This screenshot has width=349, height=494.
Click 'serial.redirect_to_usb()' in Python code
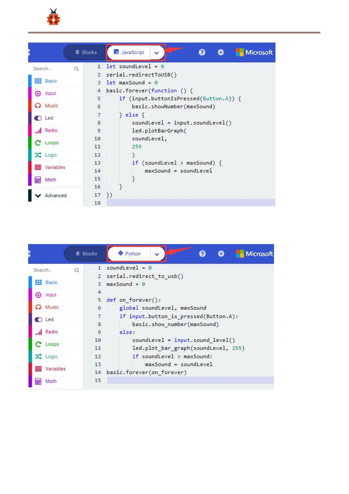tap(145, 276)
